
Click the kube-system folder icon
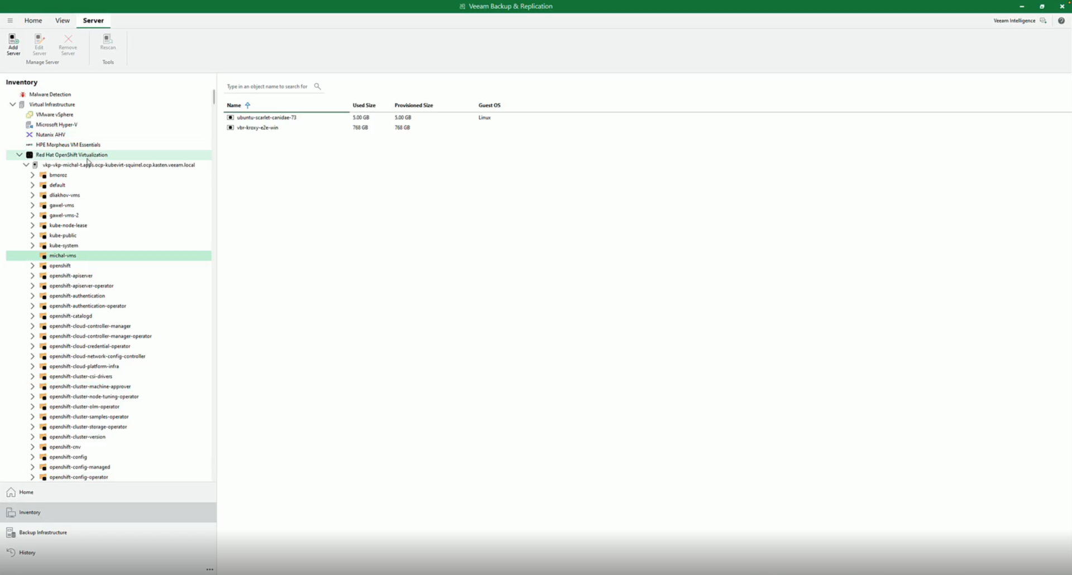[x=43, y=246]
